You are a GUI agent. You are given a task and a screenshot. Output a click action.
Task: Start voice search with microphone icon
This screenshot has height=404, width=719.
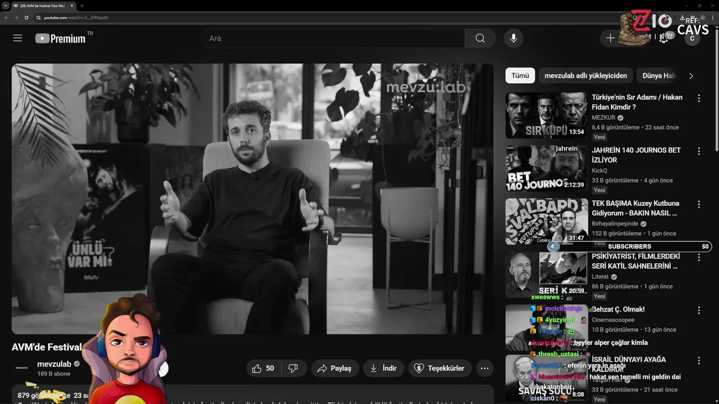tap(513, 38)
